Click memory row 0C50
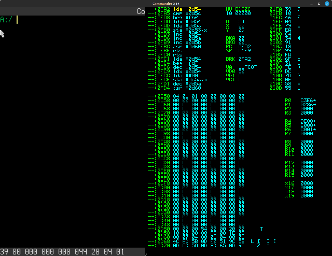332x256 pixels. [196, 96]
